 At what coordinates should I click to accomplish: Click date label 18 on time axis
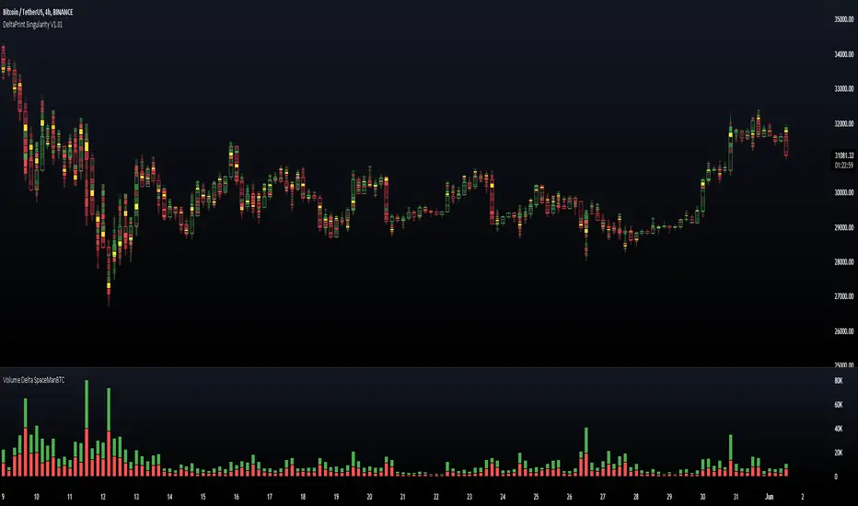coord(303,497)
